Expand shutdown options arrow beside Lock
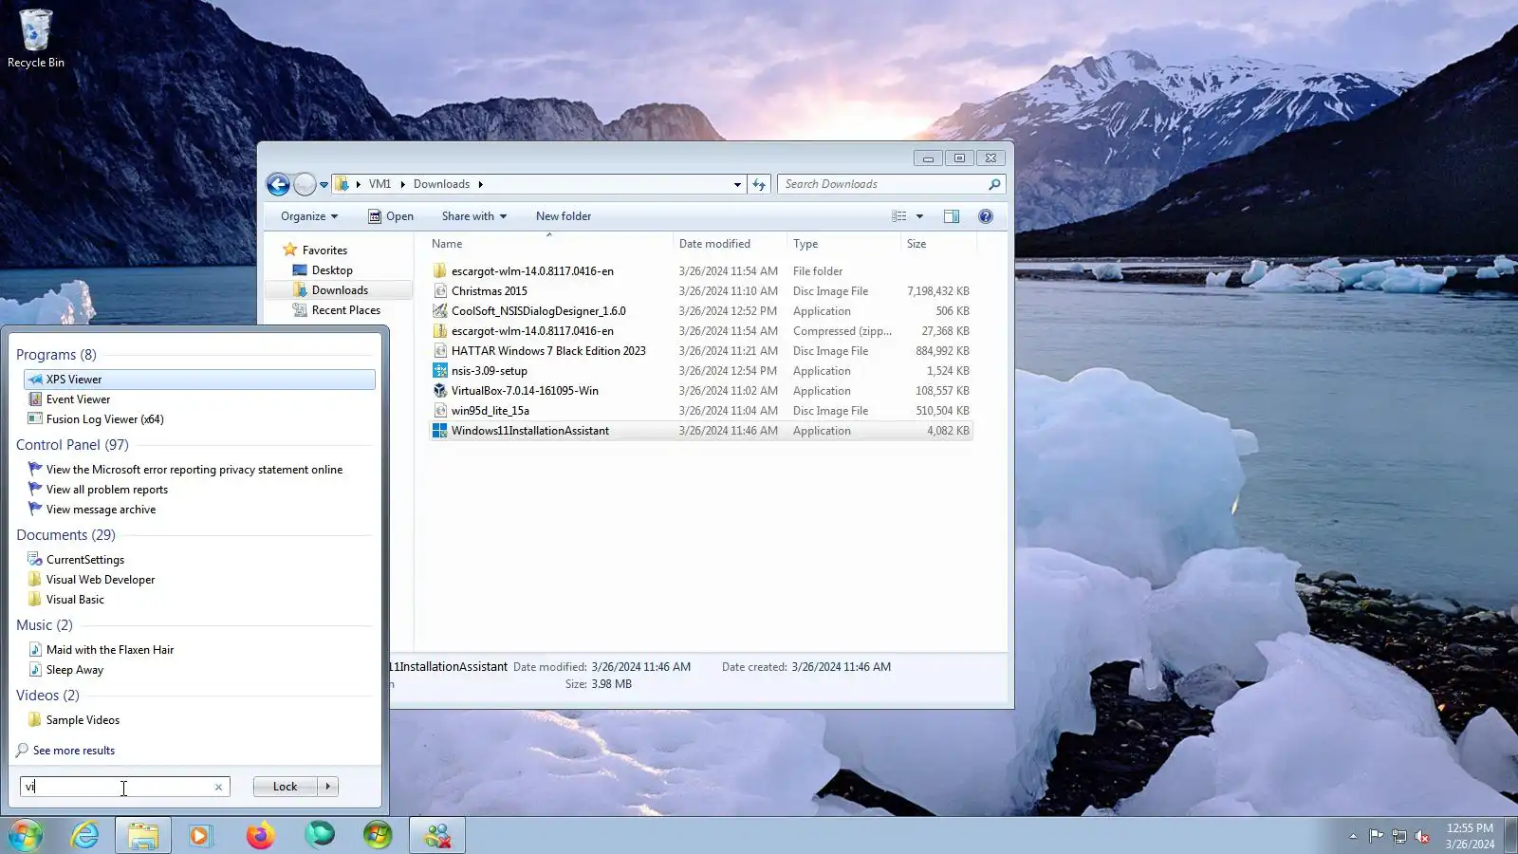 328,787
